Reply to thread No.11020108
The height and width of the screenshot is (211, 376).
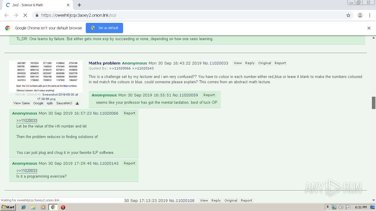click(x=216, y=200)
